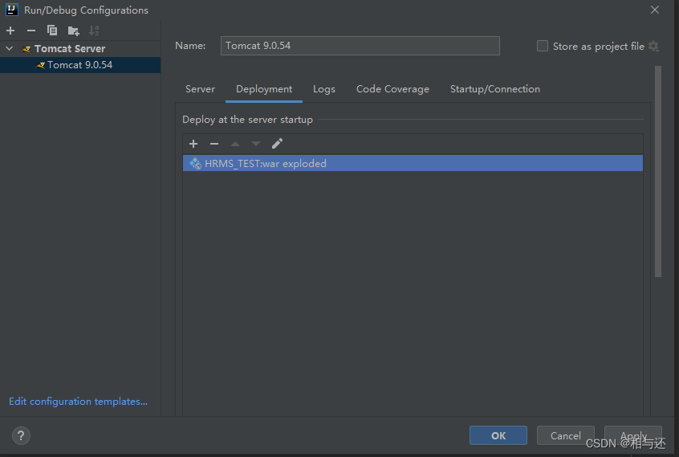
Task: Add deployment artifact with plus icon
Action: point(193,144)
